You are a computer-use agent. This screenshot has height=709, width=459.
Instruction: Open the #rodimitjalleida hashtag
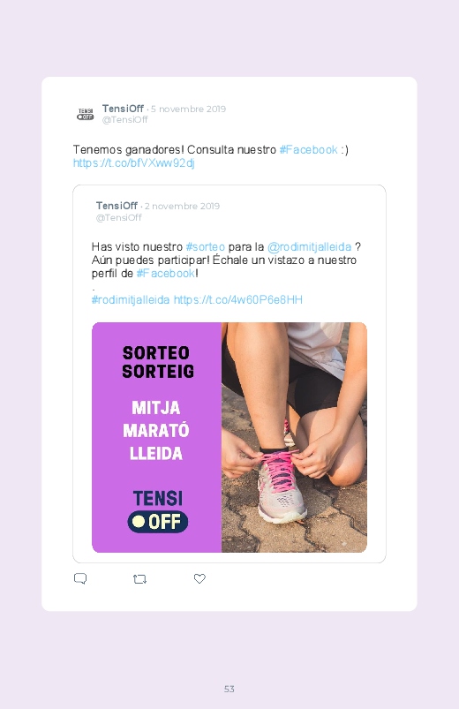(131, 300)
